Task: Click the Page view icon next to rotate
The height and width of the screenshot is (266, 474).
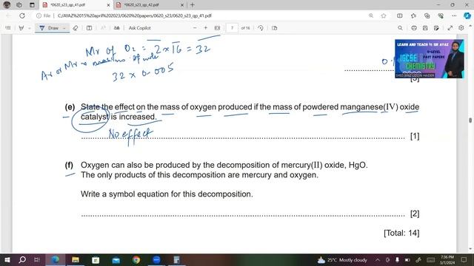Action: 275,28
